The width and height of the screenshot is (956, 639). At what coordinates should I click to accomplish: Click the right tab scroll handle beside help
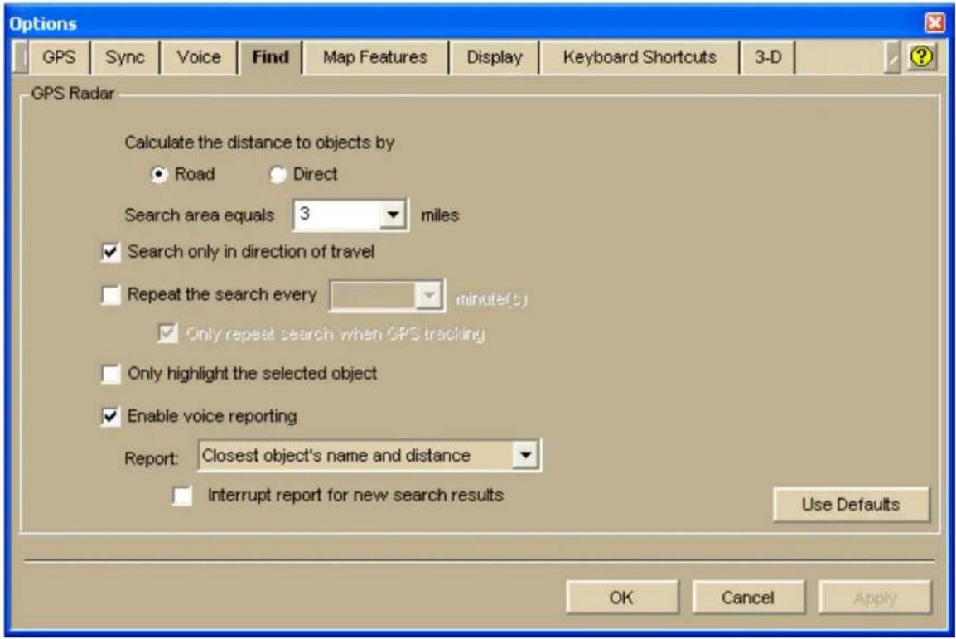click(892, 57)
